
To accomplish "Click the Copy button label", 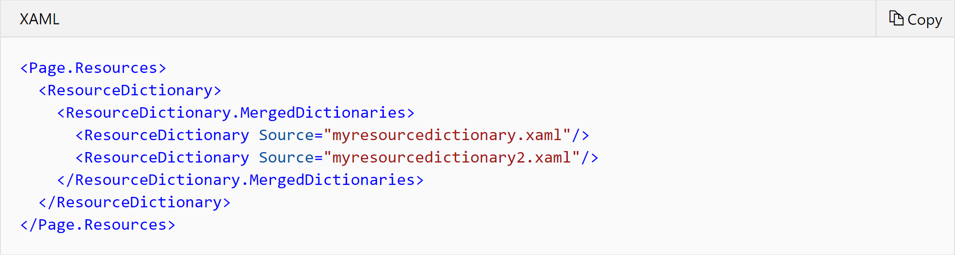I will click(x=924, y=20).
